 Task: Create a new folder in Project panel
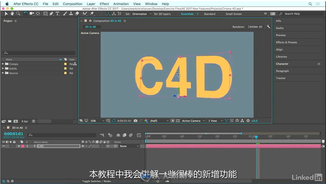[10, 121]
